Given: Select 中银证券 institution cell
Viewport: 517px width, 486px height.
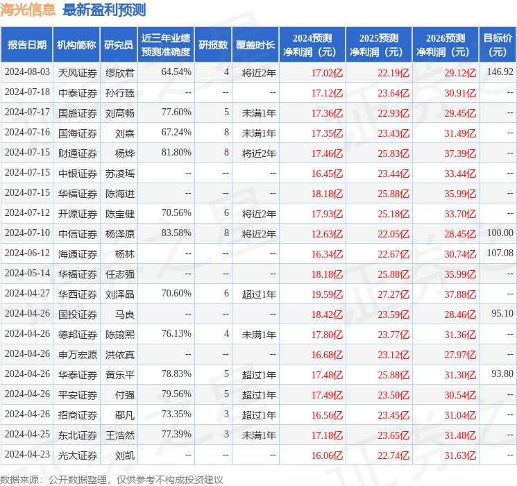Looking at the screenshot, I should click(78, 174).
